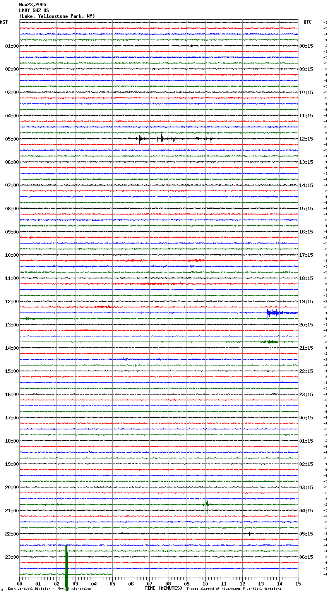Select the 23:00 MST time label

tap(12, 557)
